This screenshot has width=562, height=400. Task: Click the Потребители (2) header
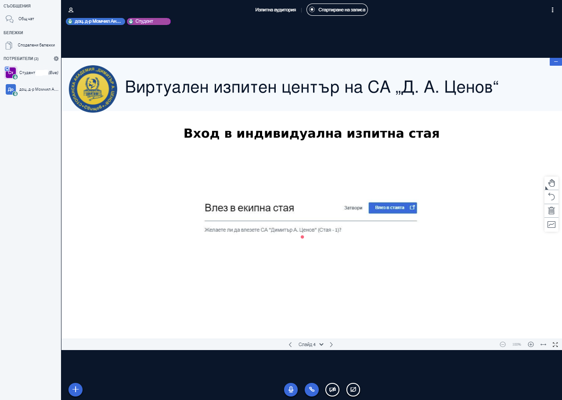coord(21,59)
